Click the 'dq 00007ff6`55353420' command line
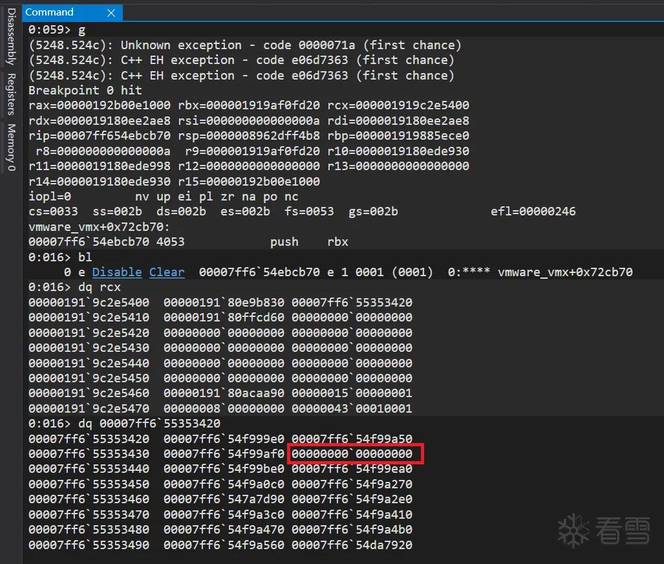The image size is (664, 564). 125,423
